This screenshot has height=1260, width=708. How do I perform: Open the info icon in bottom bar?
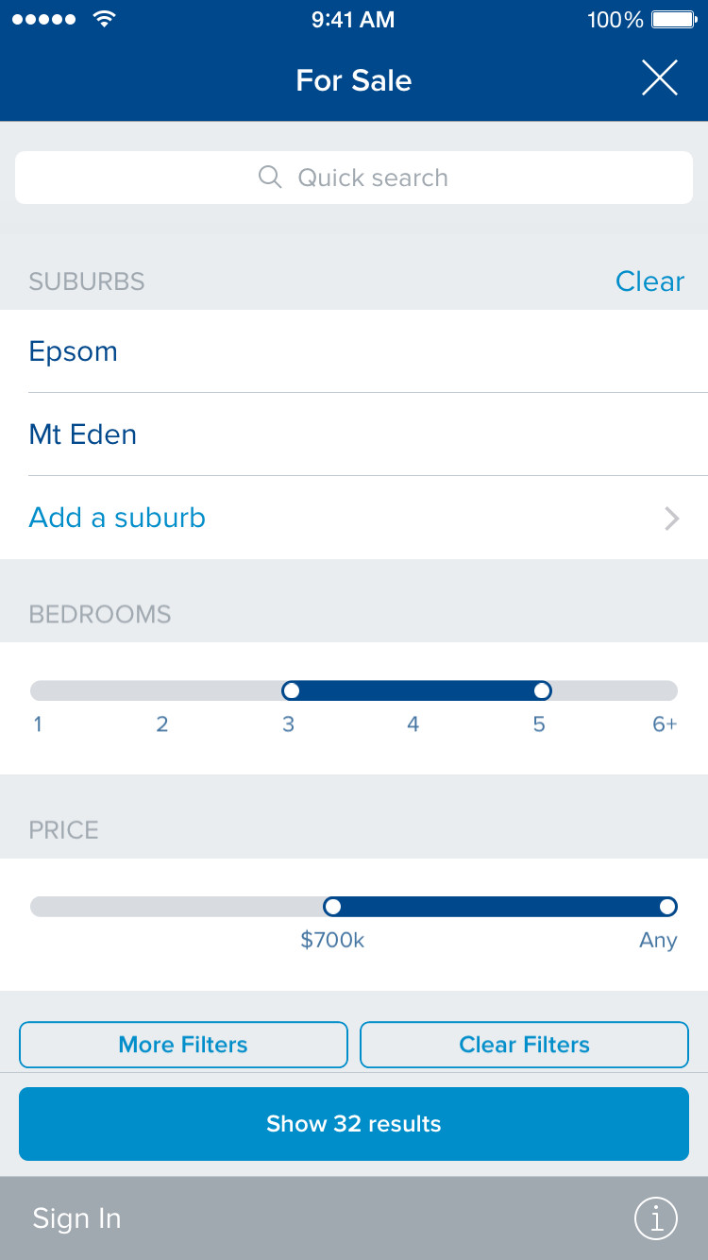656,1218
